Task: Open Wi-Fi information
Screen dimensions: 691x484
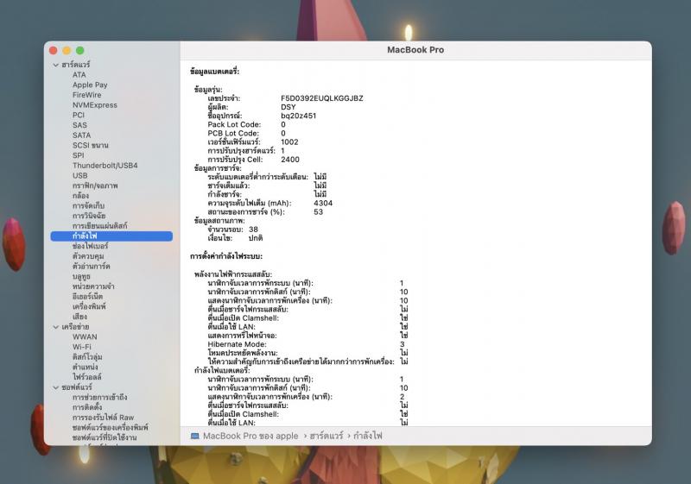Action: coord(82,347)
